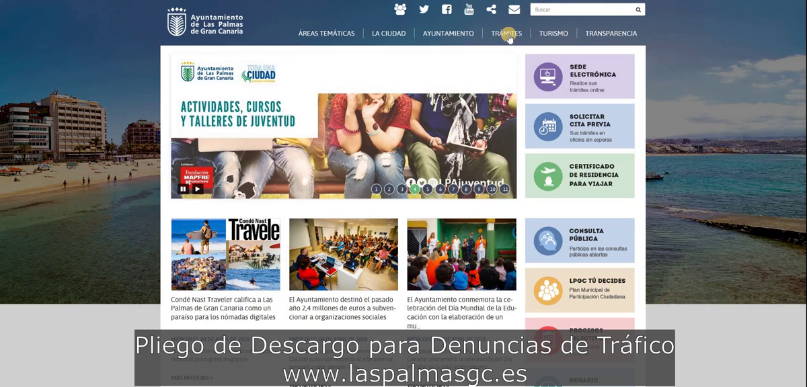Open the subsidies meeting news thumbnail

(344, 254)
